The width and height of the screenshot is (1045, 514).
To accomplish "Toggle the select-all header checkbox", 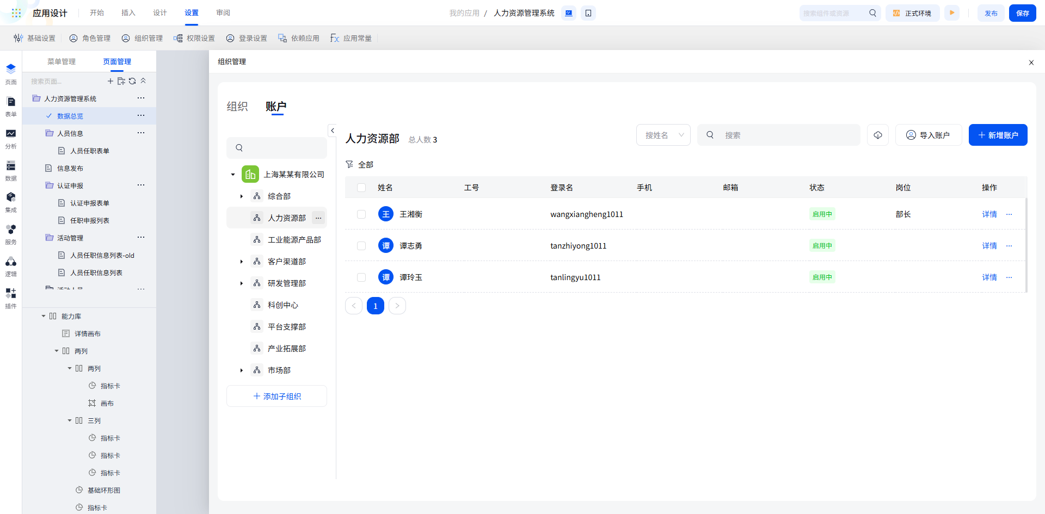I will point(361,188).
